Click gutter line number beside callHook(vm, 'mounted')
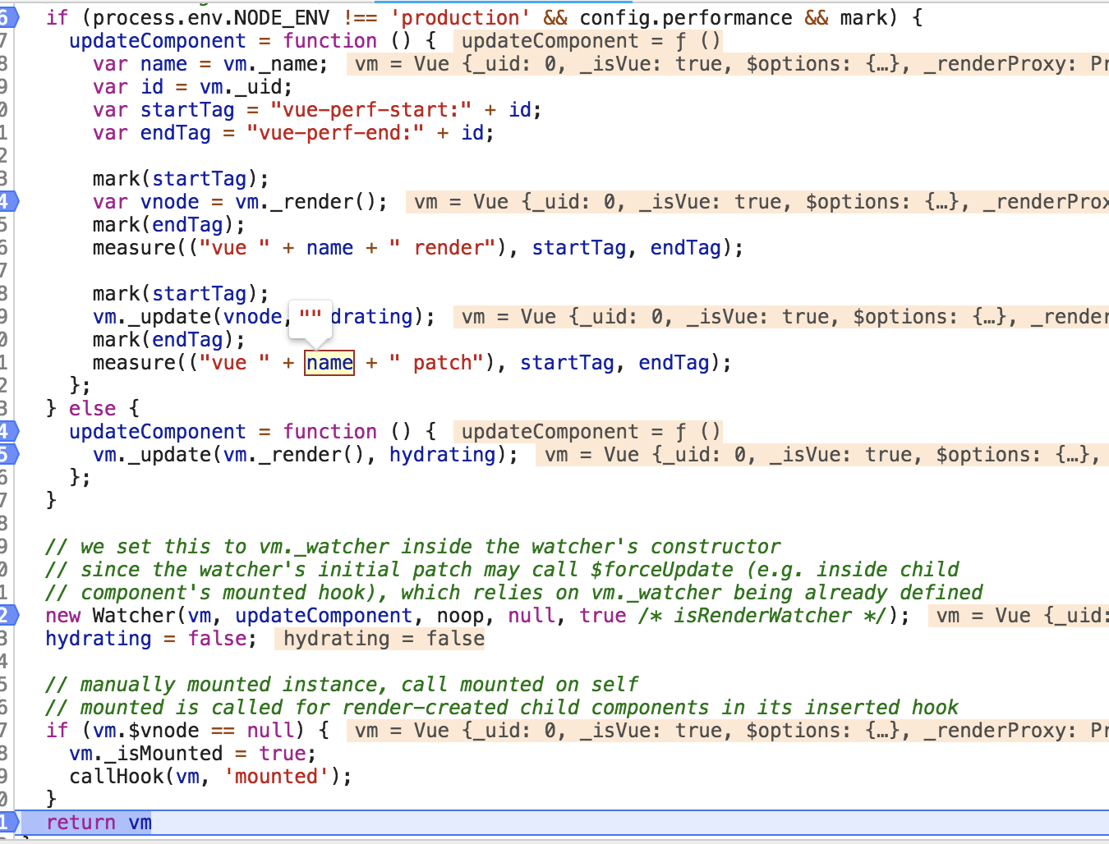 pyautogui.click(x=4, y=776)
